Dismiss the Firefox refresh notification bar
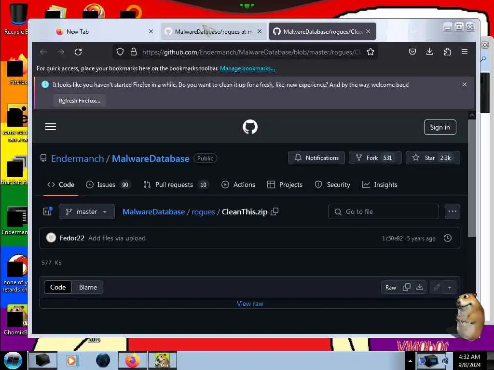 (465, 84)
